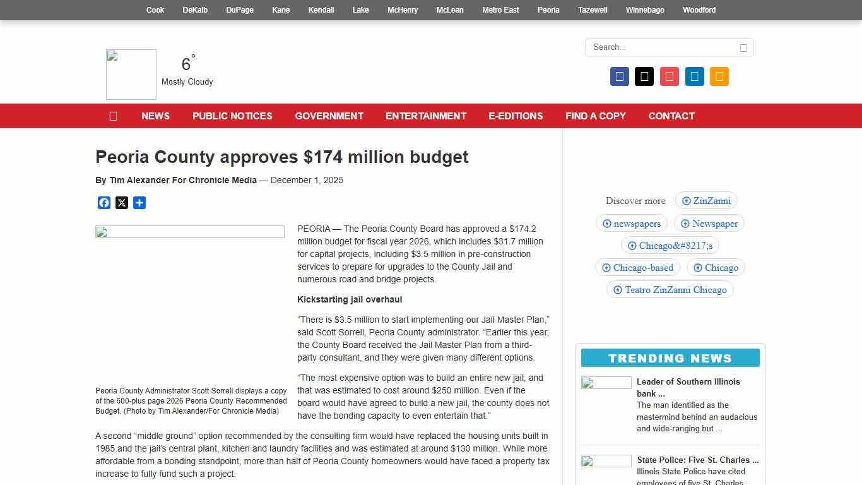Select the blue LinkedIn social icon
Screen dimensions: 862x485
[x=694, y=76]
